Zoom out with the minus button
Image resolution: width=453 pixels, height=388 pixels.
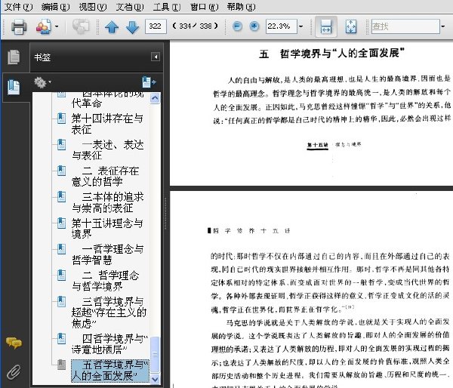pyautogui.click(x=237, y=26)
